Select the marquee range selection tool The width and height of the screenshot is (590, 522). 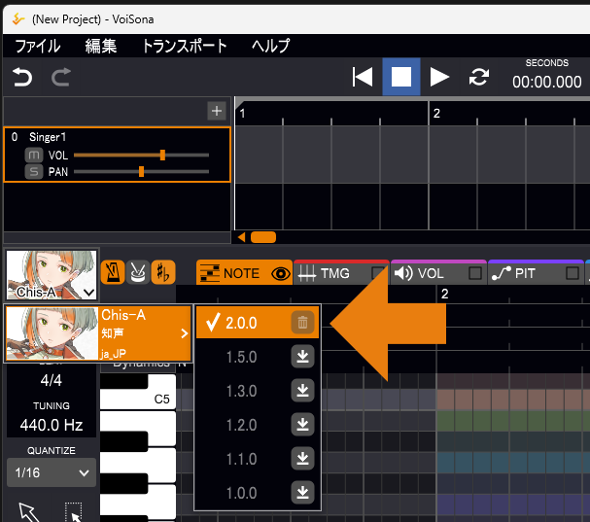(x=74, y=512)
